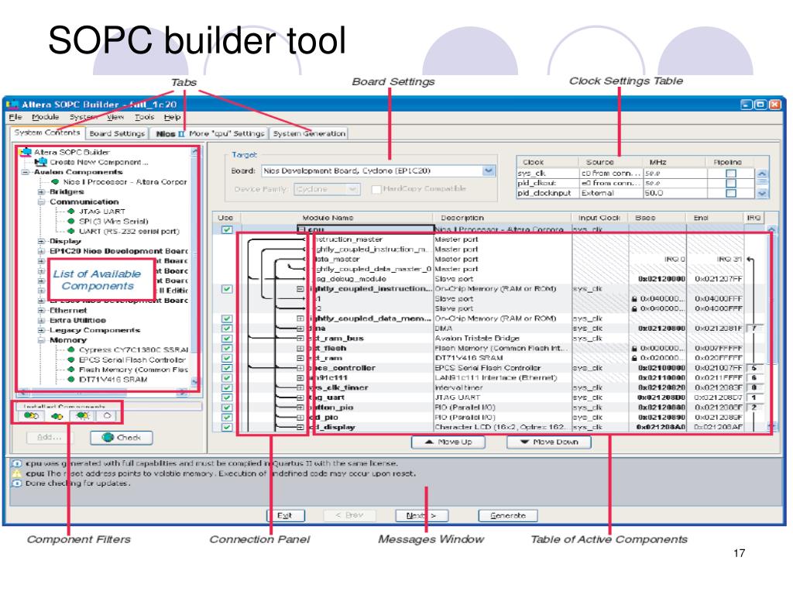
Task: Open the Board dropdown list
Action: coord(488,171)
